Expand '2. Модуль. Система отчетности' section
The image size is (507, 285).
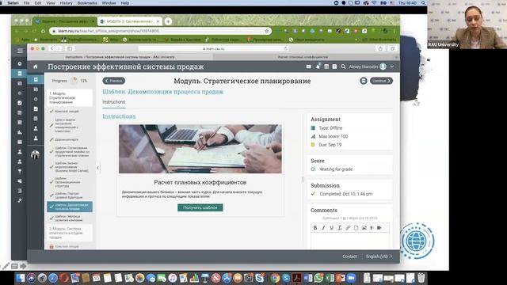pos(70,233)
